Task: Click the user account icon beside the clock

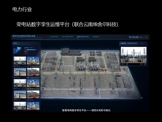Action: tap(147, 37)
